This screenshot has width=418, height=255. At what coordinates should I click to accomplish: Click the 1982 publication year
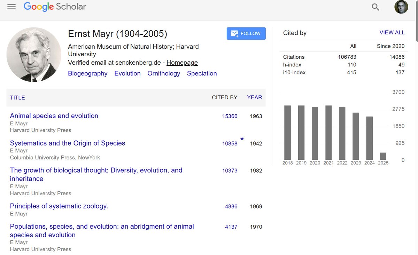pyautogui.click(x=256, y=171)
